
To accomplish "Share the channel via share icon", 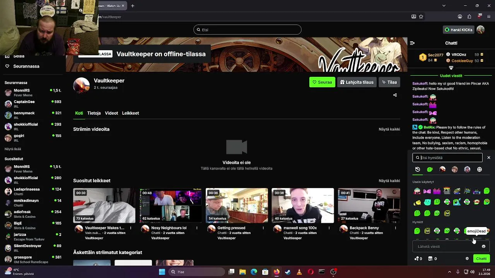I will click(x=395, y=95).
